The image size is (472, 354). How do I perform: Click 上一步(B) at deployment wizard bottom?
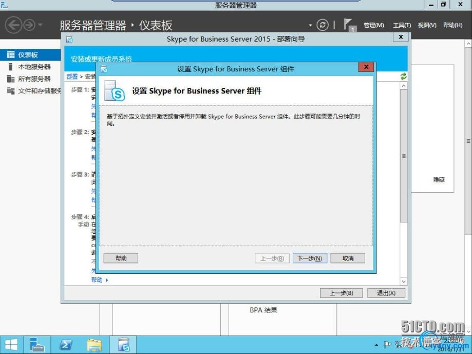click(342, 293)
